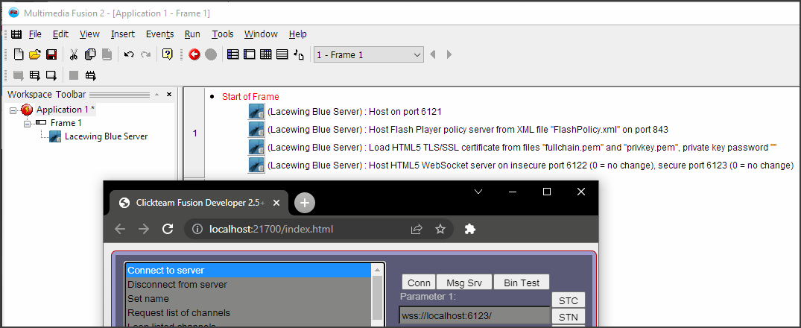The image size is (801, 328).
Task: Click the STC button
Action: [568, 300]
